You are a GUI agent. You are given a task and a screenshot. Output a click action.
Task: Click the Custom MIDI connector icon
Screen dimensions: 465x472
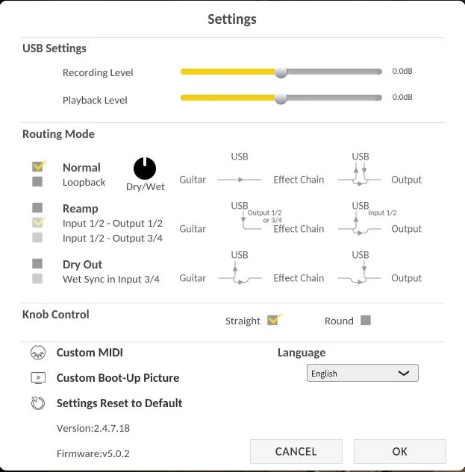[38, 353]
